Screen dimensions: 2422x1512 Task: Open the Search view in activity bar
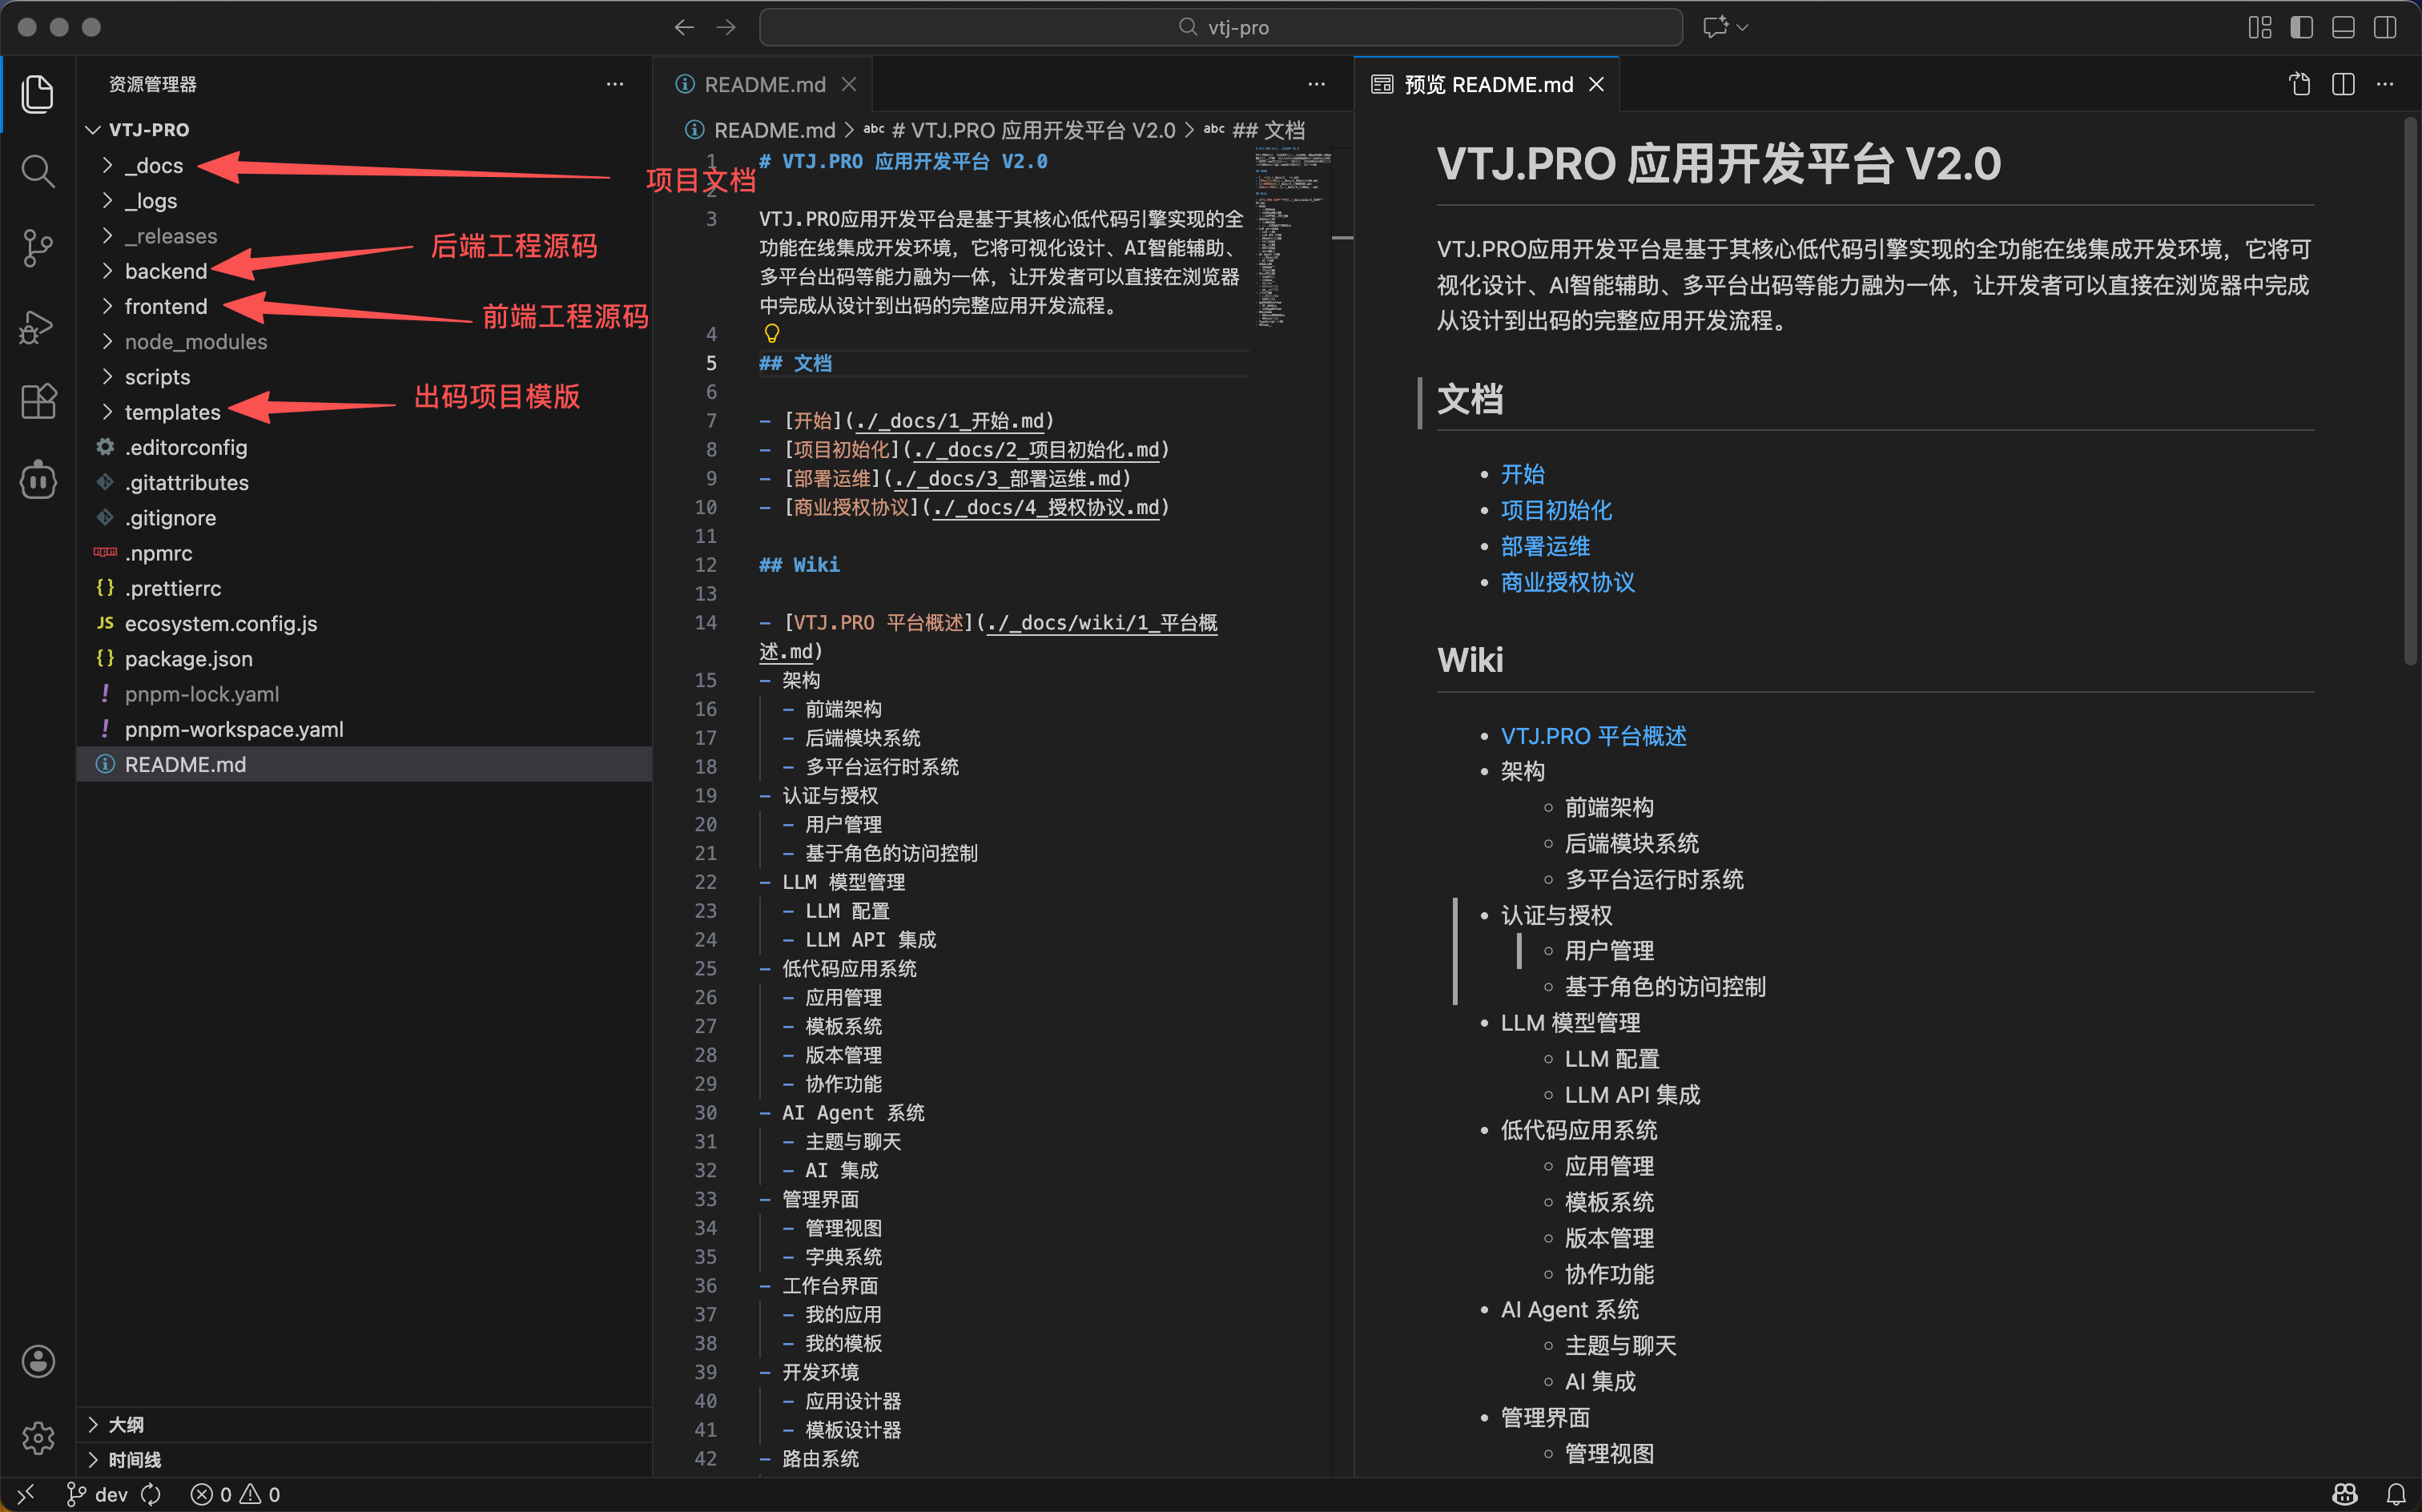pyautogui.click(x=37, y=171)
